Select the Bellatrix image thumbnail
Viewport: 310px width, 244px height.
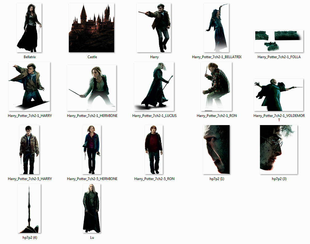click(29, 28)
